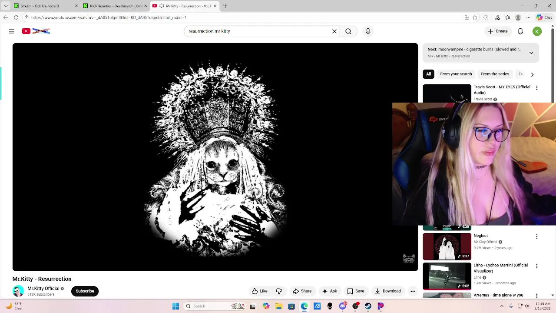This screenshot has height=313, width=556.
Task: Open Lithe Lychee Martini thumbnail
Action: point(447,276)
